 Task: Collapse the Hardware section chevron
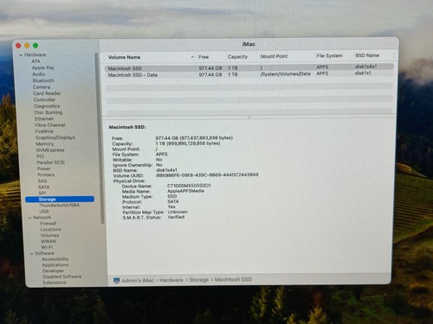coord(21,55)
